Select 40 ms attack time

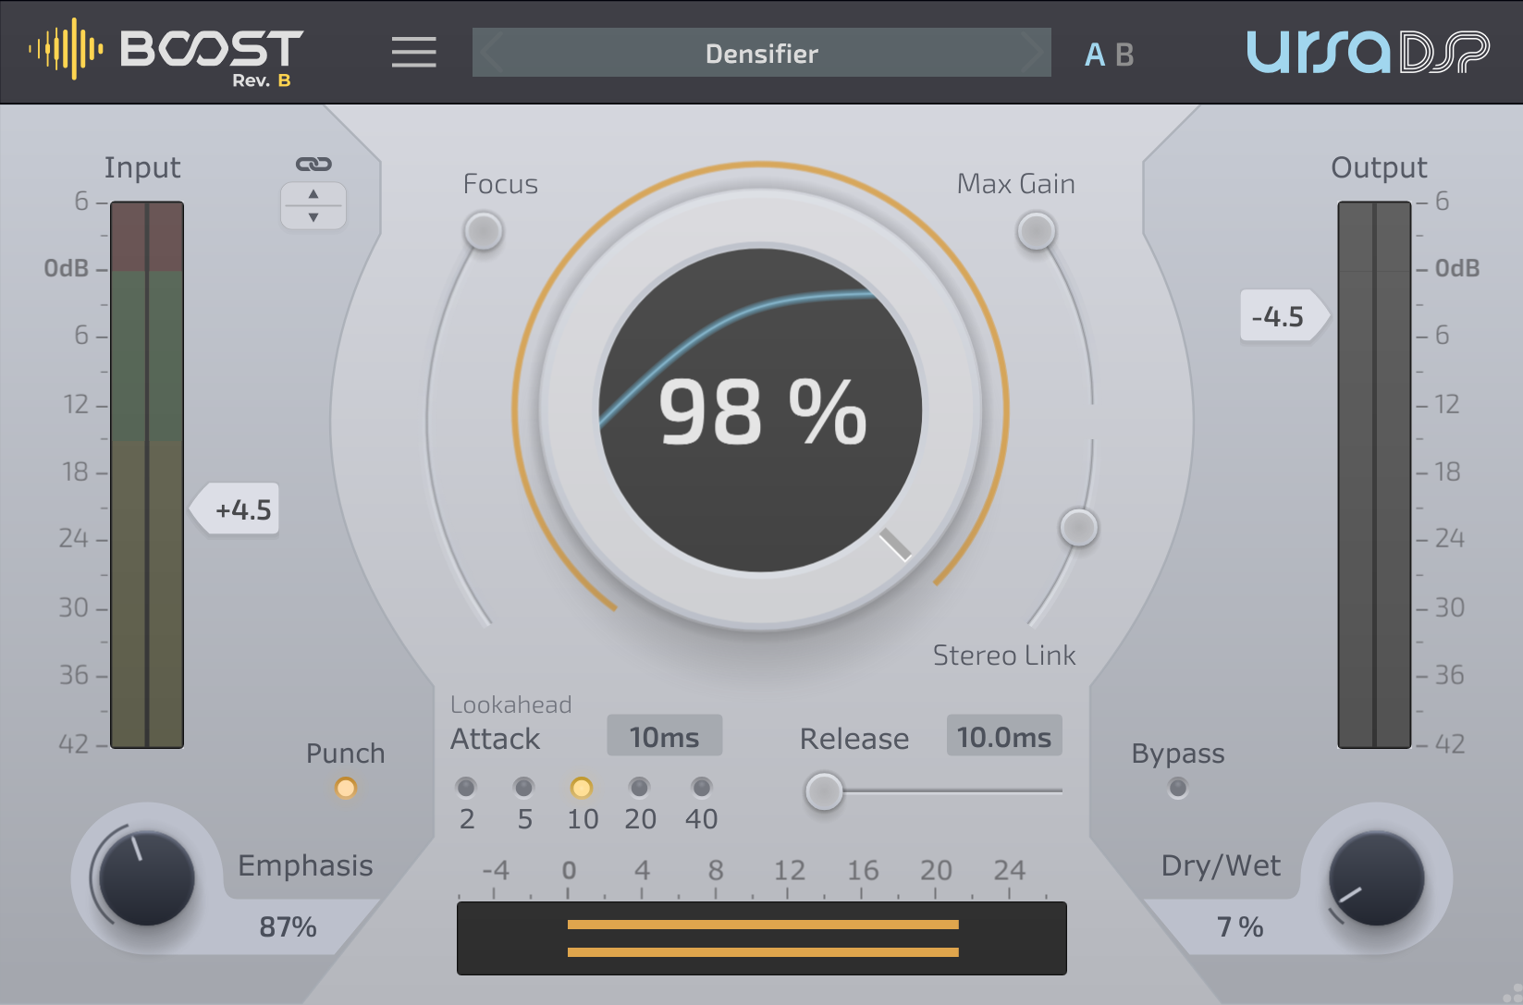[x=701, y=788]
